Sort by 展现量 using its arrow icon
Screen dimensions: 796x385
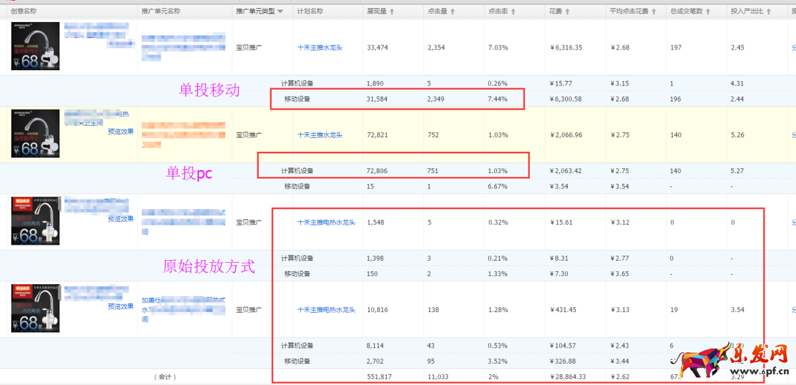click(x=392, y=11)
